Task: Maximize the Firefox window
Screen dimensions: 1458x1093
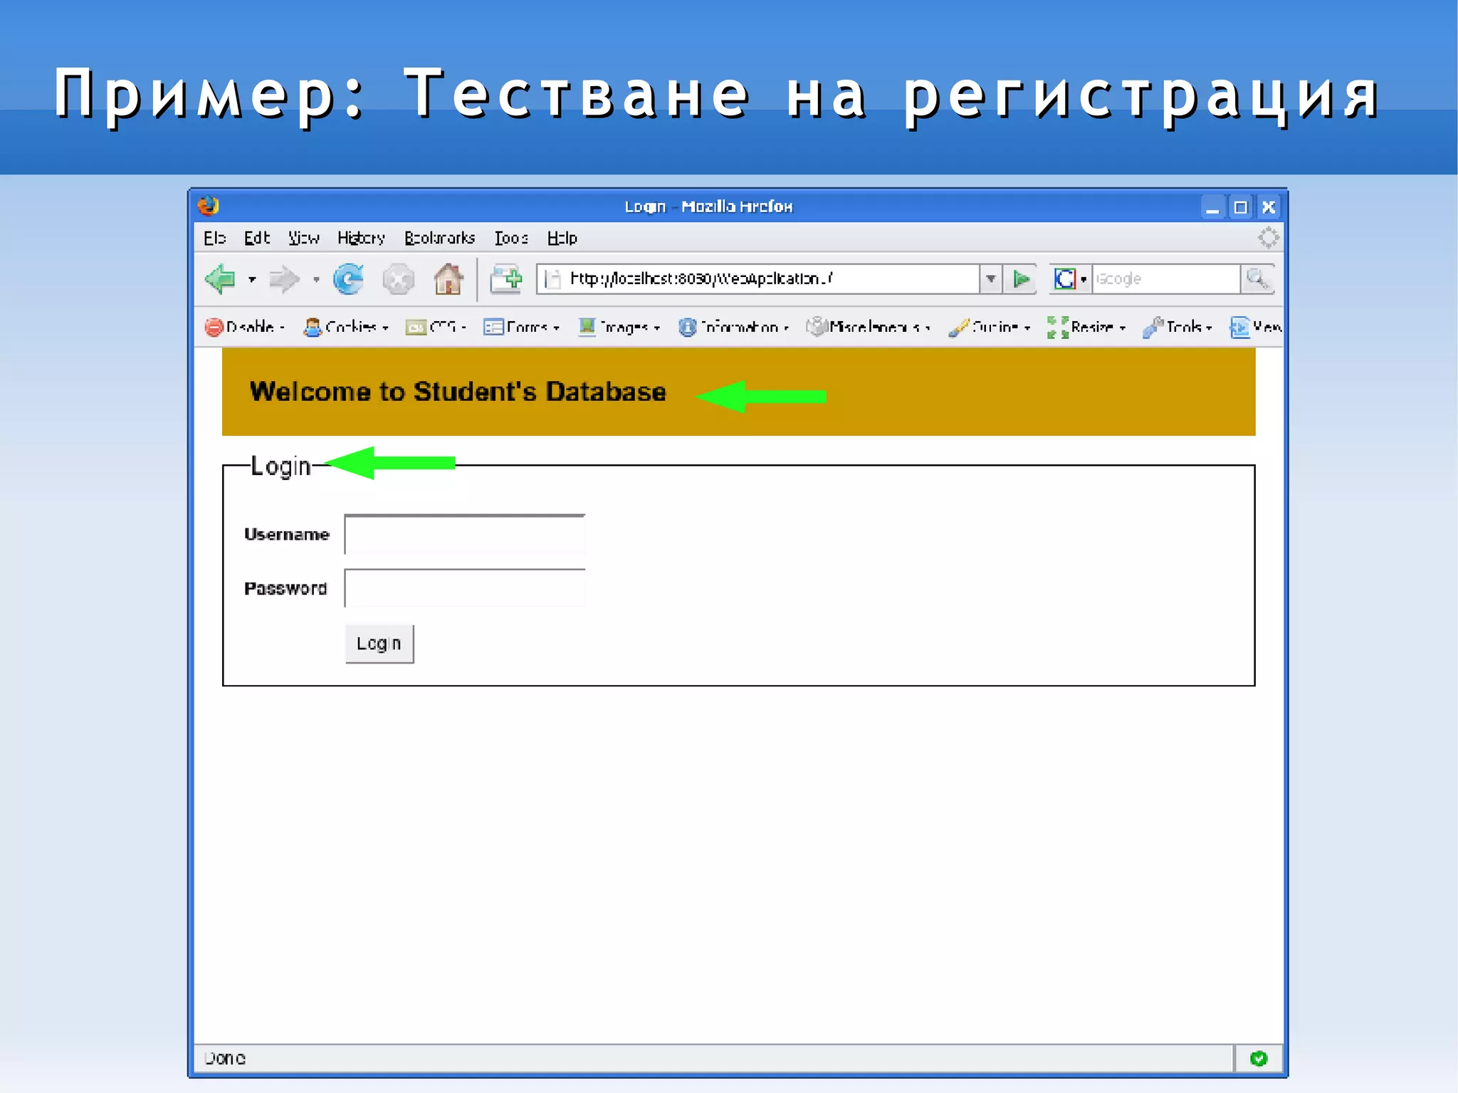Action: point(1240,207)
